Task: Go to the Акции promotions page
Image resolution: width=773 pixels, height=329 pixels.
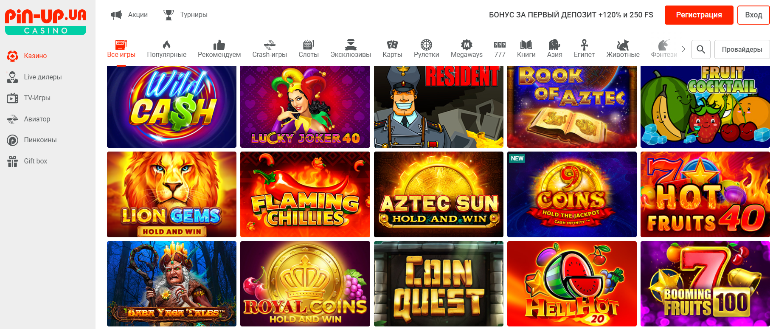Action: 129,15
